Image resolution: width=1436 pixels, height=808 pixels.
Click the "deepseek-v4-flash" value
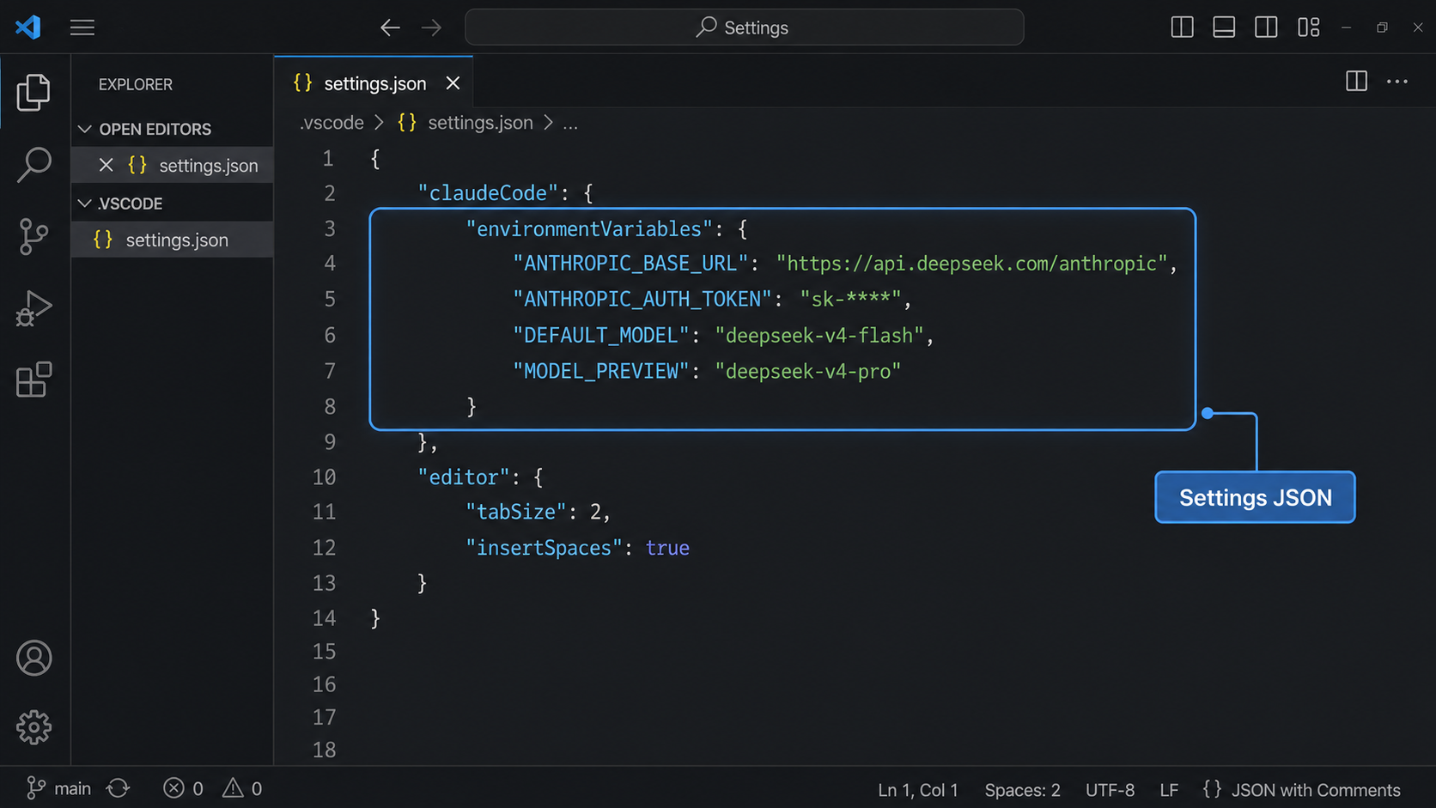[x=819, y=335]
